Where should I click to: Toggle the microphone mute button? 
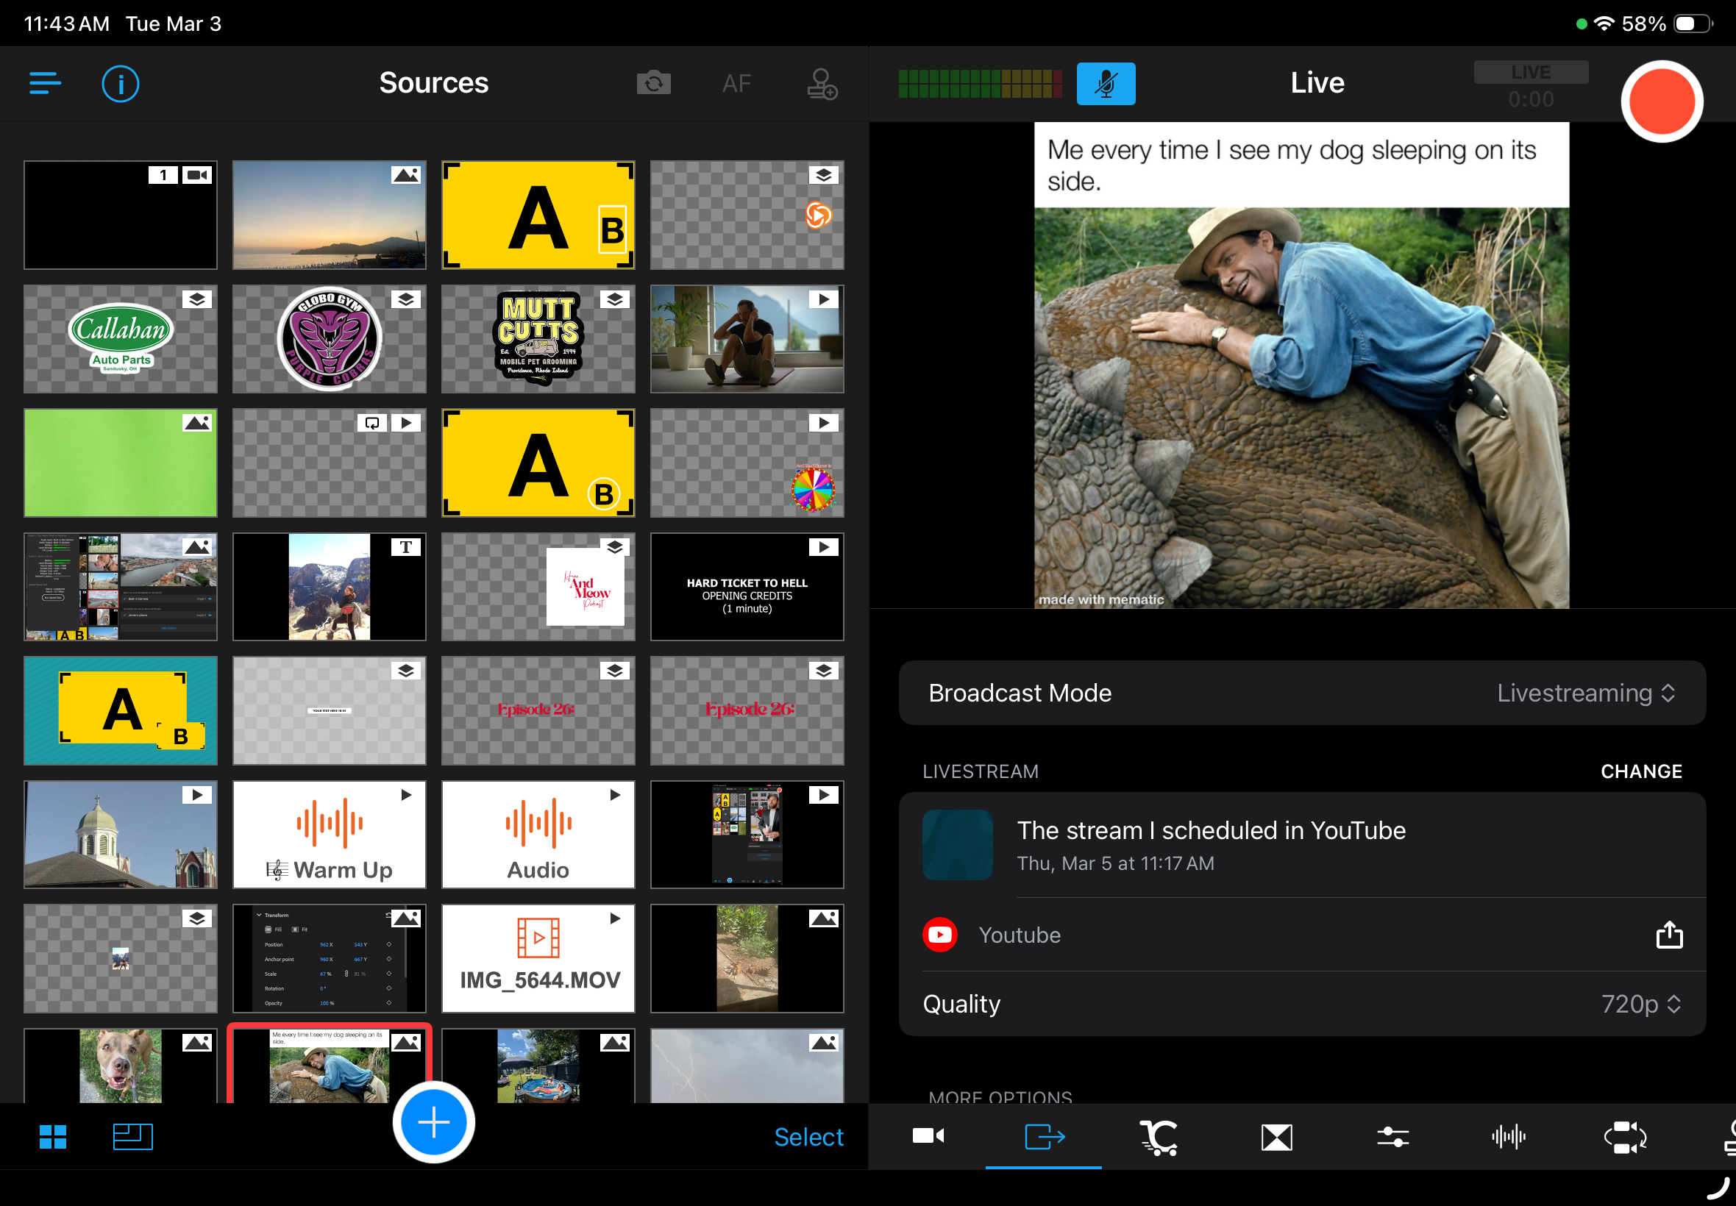pos(1105,83)
